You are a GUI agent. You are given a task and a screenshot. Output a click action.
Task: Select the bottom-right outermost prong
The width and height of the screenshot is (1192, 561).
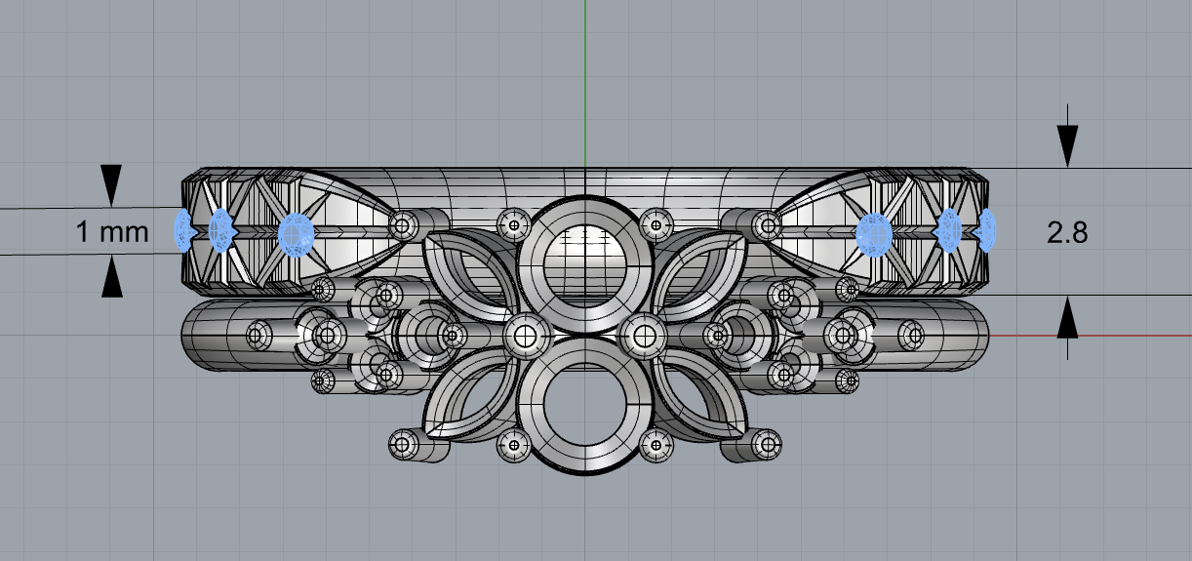(x=768, y=446)
